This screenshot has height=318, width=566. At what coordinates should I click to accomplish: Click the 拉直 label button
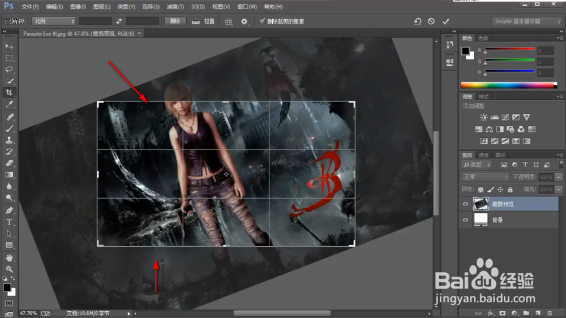pyautogui.click(x=209, y=22)
